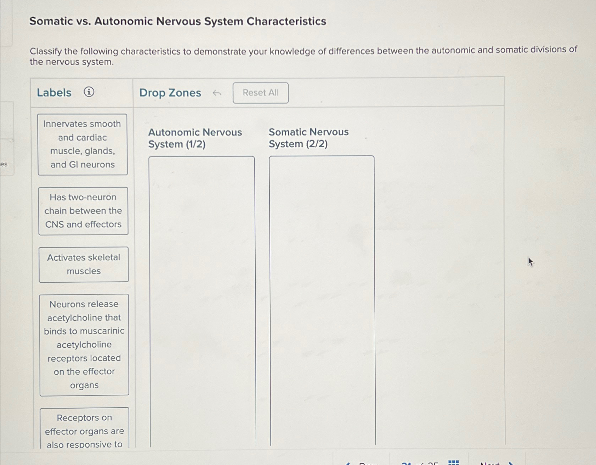Select the 'Receptors on effector organs' label
This screenshot has width=596, height=465.
[x=84, y=430]
